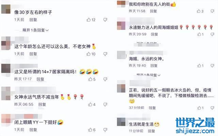The image size is (218, 136).
Task: Dislike the '不老女神' comment
Action: (x=105, y=54)
